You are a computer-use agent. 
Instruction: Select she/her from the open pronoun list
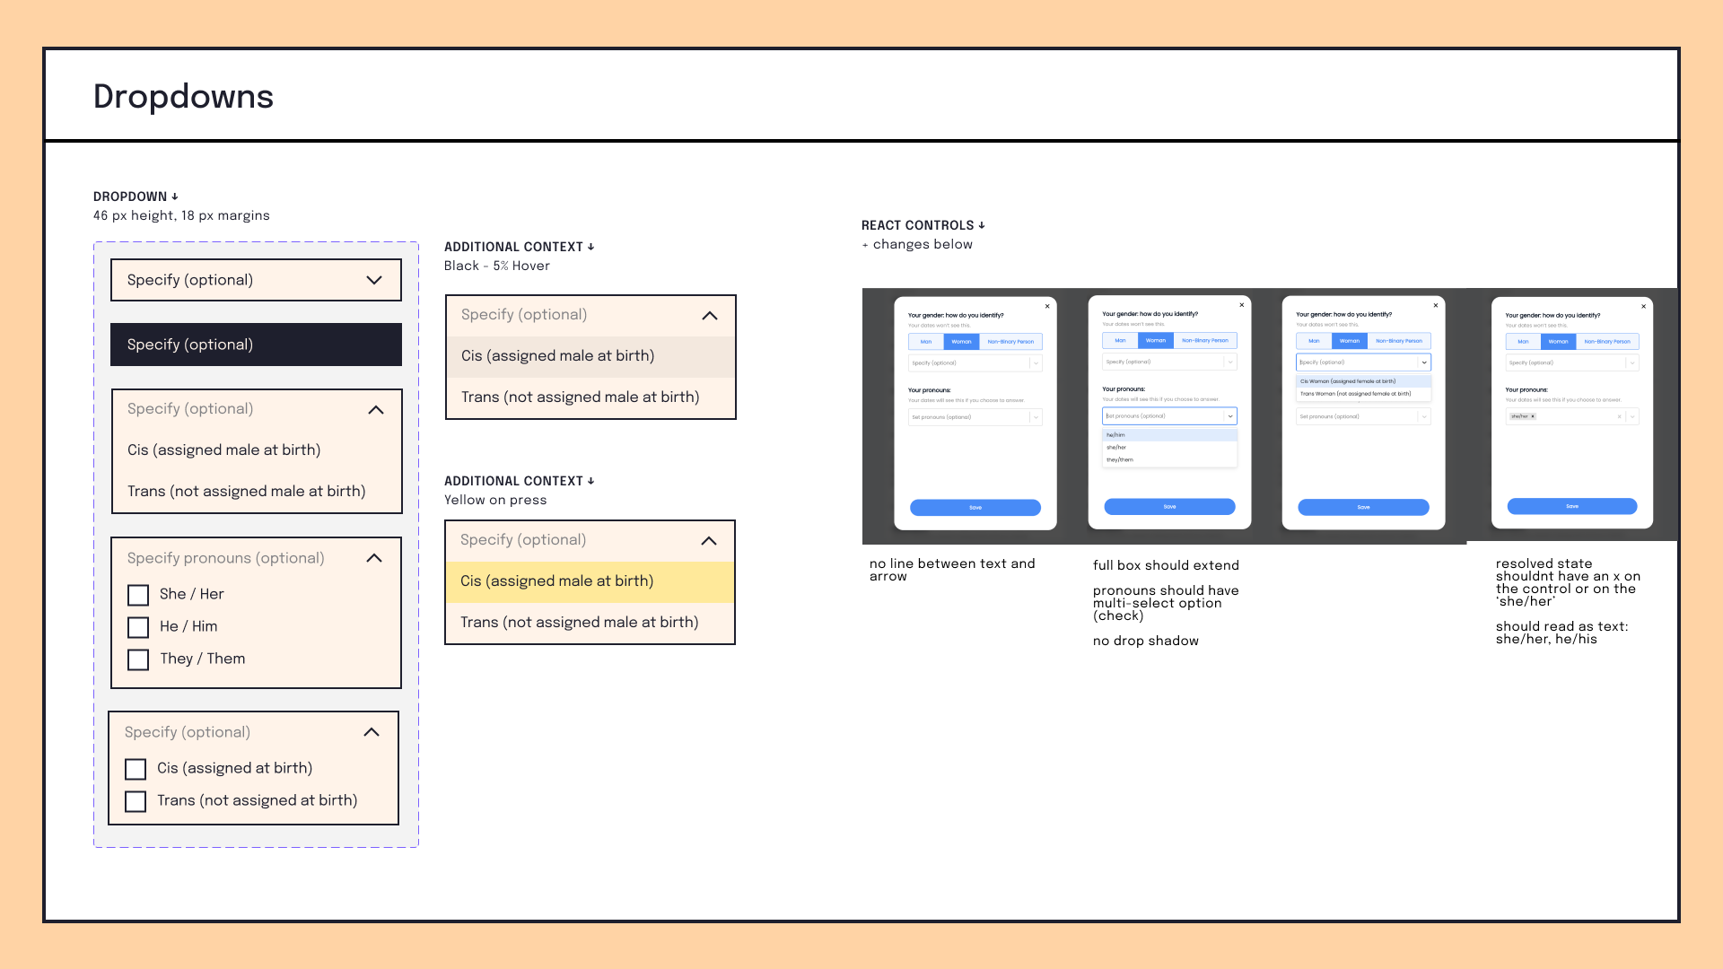point(1169,447)
